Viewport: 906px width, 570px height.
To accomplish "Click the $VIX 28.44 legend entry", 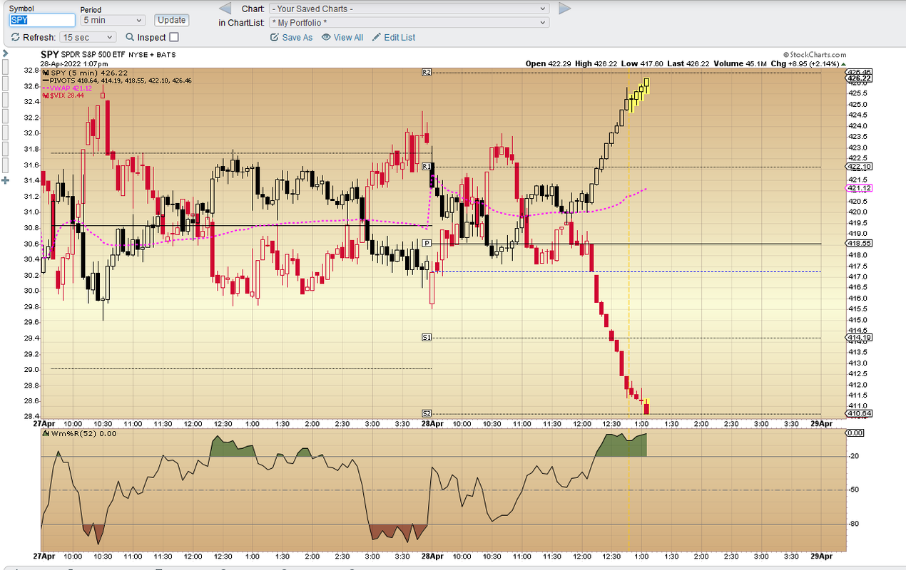I will click(x=63, y=95).
